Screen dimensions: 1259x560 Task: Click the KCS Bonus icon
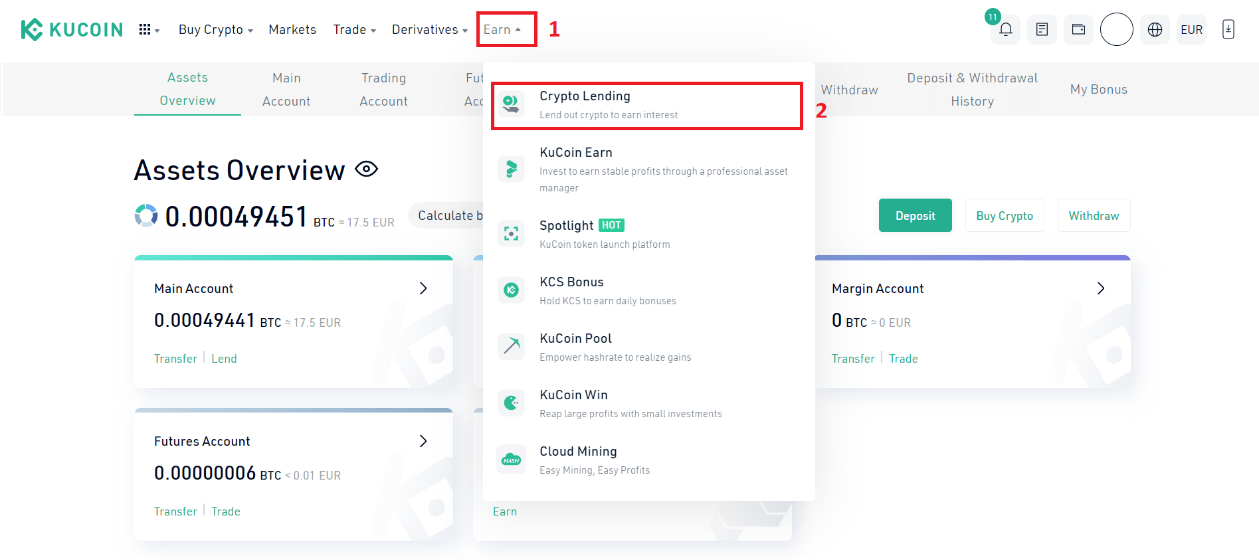point(511,290)
